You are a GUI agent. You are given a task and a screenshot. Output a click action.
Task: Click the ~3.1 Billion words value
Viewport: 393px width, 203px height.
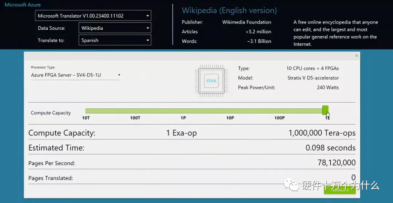(259, 41)
